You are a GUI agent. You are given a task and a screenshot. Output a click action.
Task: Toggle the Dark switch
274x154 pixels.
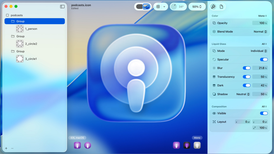coord(247,85)
